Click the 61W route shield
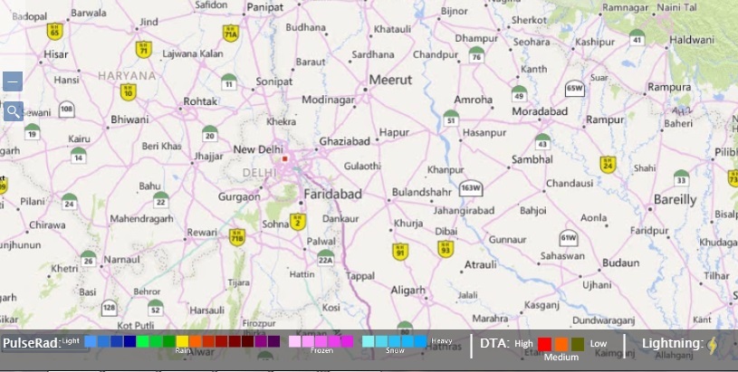The image size is (738, 372). 569,238
